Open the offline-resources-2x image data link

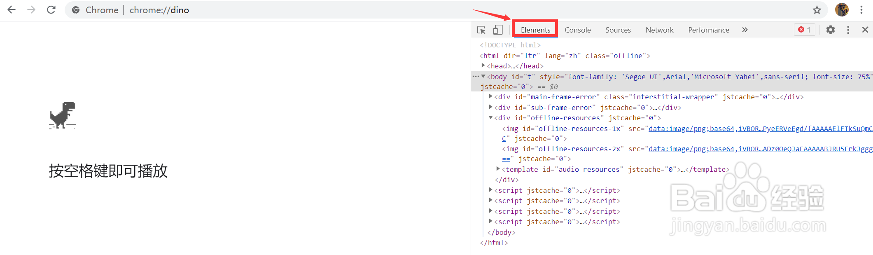(760, 149)
